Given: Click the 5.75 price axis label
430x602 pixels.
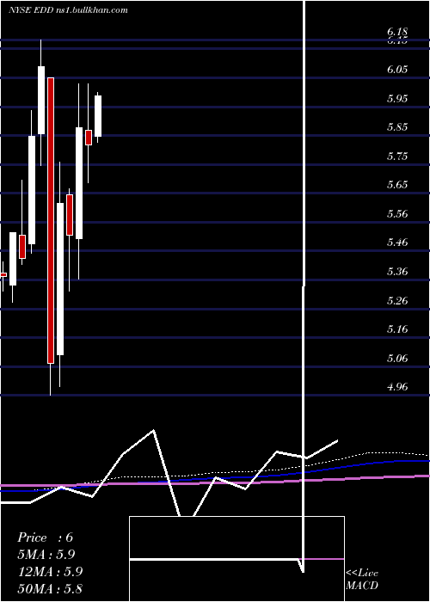Looking at the screenshot, I should click(397, 157).
